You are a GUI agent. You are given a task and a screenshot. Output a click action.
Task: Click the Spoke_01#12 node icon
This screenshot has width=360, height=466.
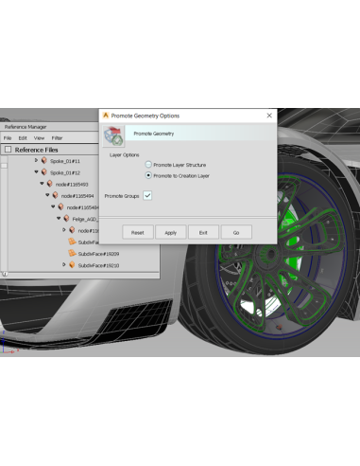pos(44,172)
